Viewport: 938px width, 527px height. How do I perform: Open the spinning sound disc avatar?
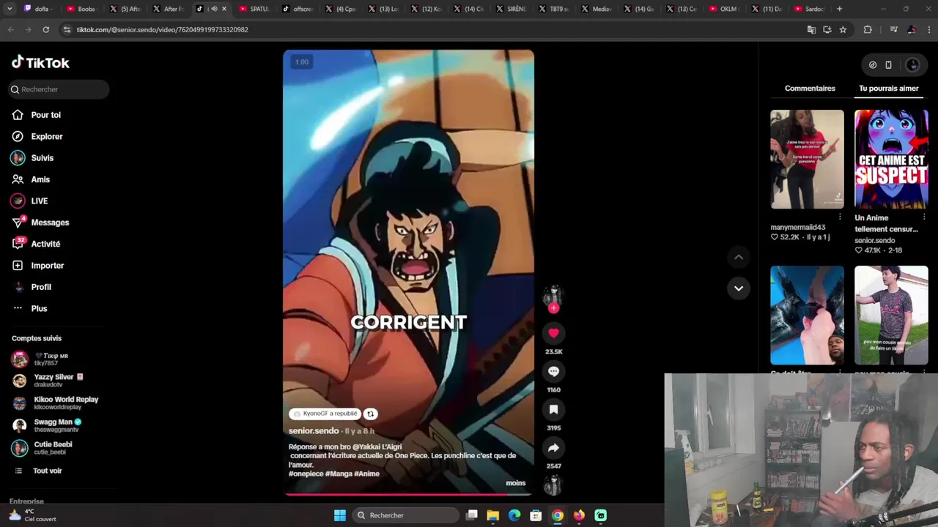(553, 485)
